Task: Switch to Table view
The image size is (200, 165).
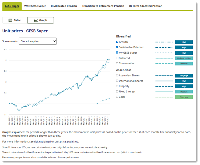Action: click(15, 20)
